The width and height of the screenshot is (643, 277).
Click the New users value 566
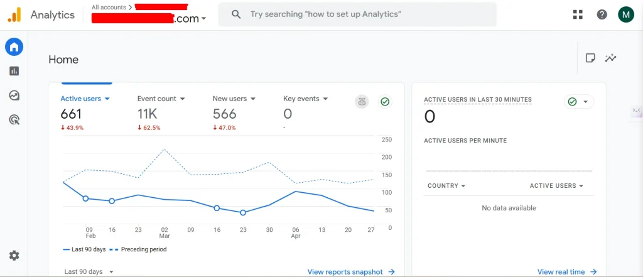pyautogui.click(x=224, y=114)
